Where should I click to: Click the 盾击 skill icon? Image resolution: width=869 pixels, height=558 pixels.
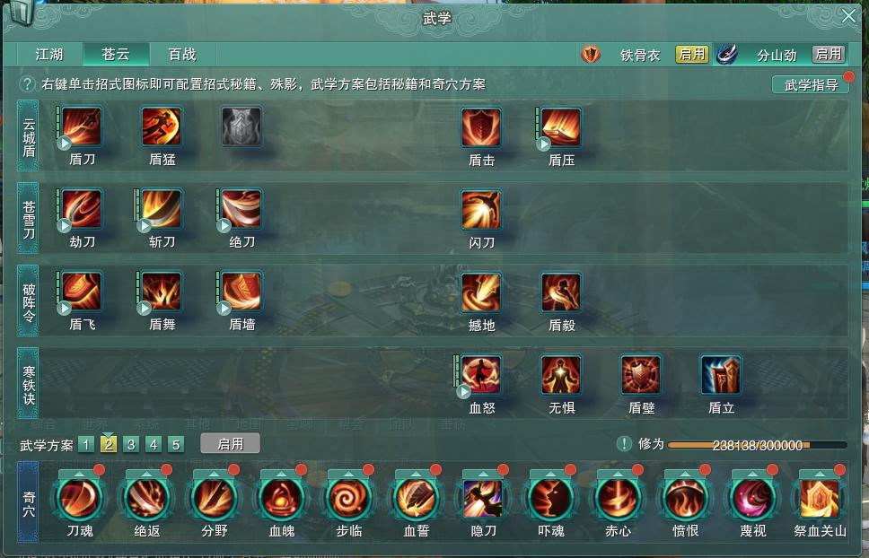tap(481, 127)
